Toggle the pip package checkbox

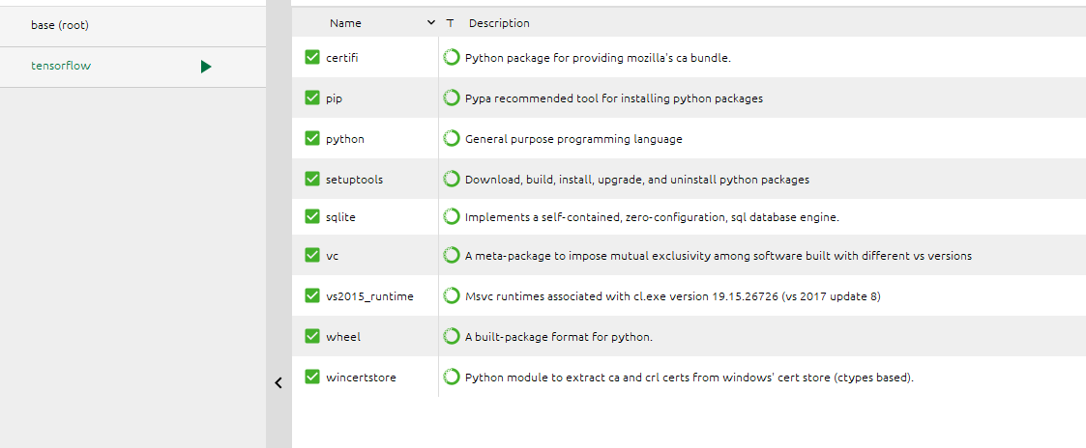click(x=312, y=98)
